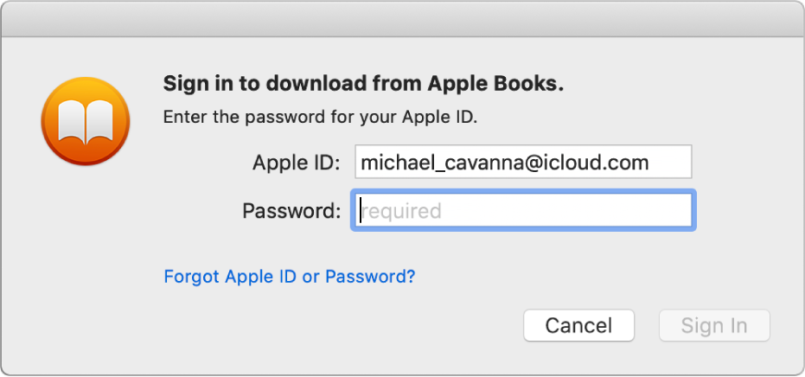Click into the Password field
This screenshot has height=377, width=805.
[x=521, y=210]
